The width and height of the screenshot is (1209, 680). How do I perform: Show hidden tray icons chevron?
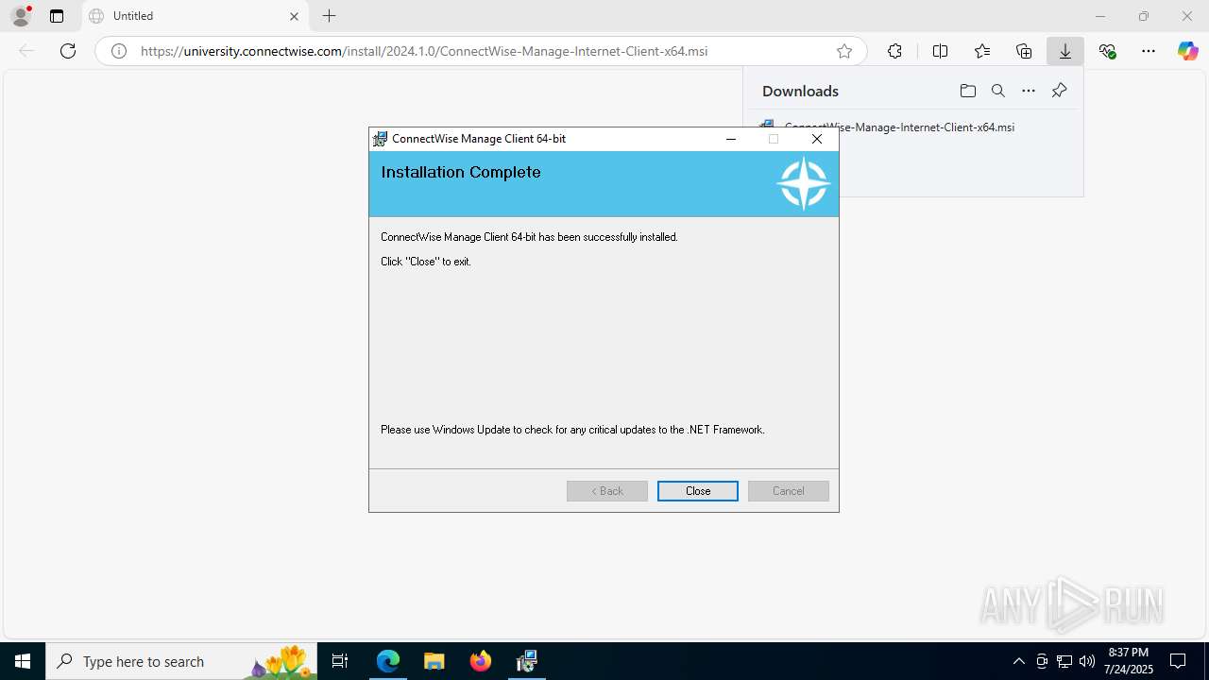pyautogui.click(x=1018, y=661)
